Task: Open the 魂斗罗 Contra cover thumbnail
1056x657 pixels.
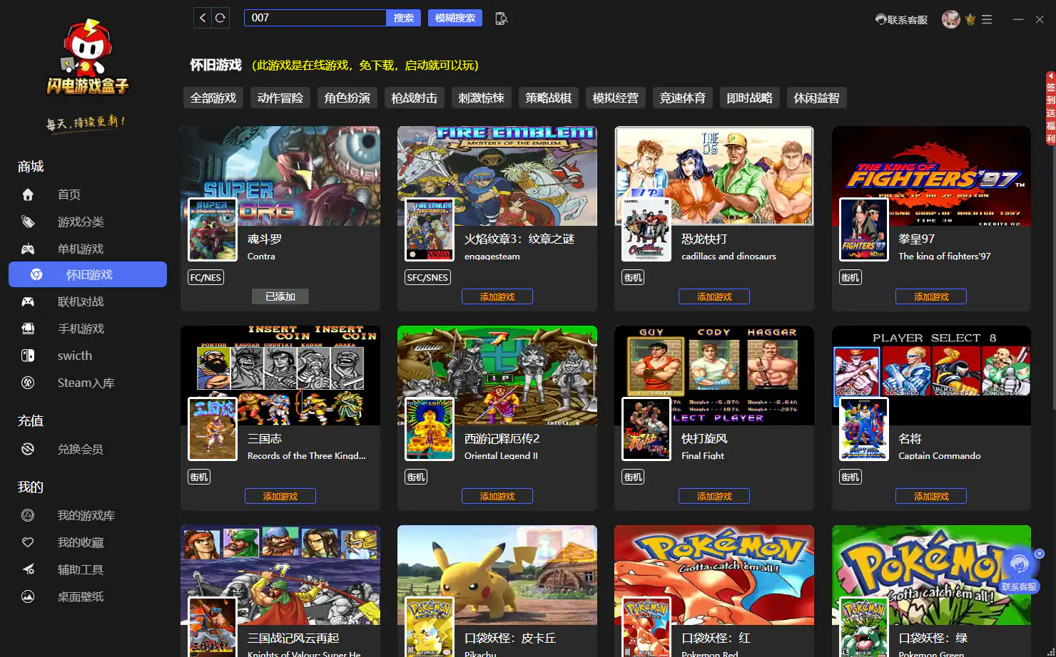Action: pos(213,229)
